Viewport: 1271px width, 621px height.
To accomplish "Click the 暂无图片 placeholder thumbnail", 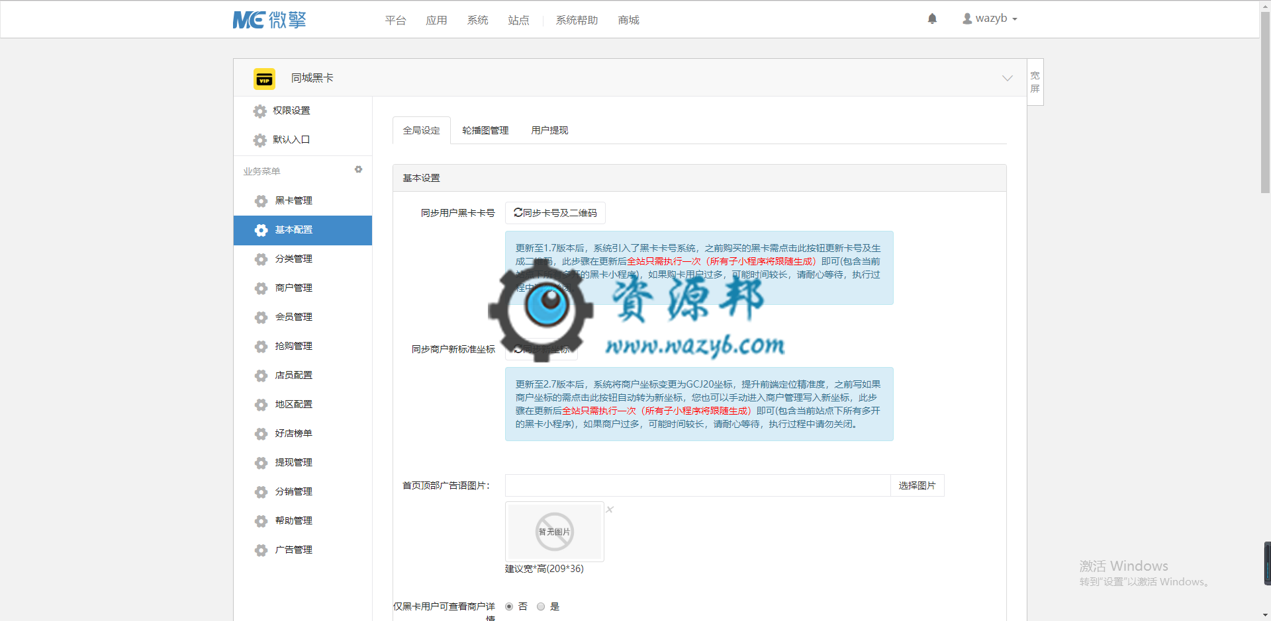I will [x=555, y=532].
